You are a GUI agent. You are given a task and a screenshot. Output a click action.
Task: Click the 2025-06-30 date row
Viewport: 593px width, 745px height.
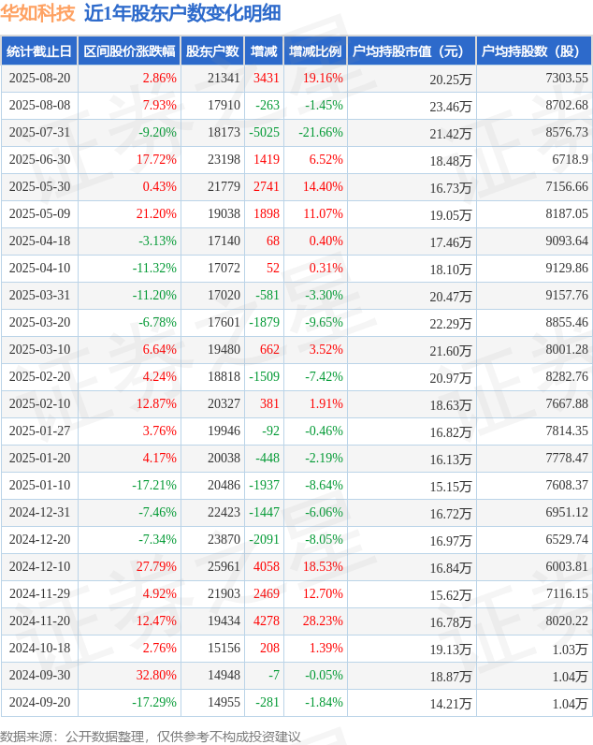coord(296,160)
